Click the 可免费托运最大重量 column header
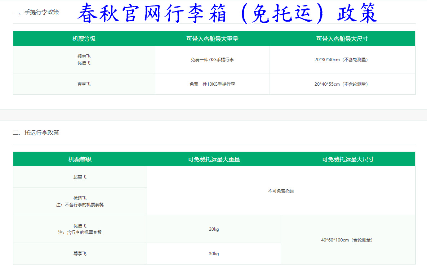The height and width of the screenshot is (266, 427). [214, 159]
